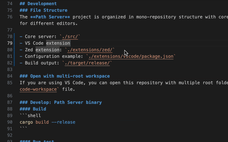Click line number 74 in gutter
The image size is (228, 142).
[10, 4]
